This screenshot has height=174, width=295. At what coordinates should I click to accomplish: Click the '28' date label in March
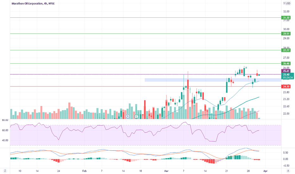point(248,171)
